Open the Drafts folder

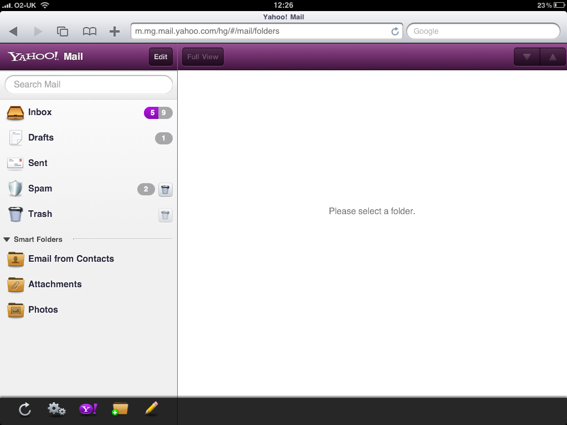pyautogui.click(x=89, y=138)
